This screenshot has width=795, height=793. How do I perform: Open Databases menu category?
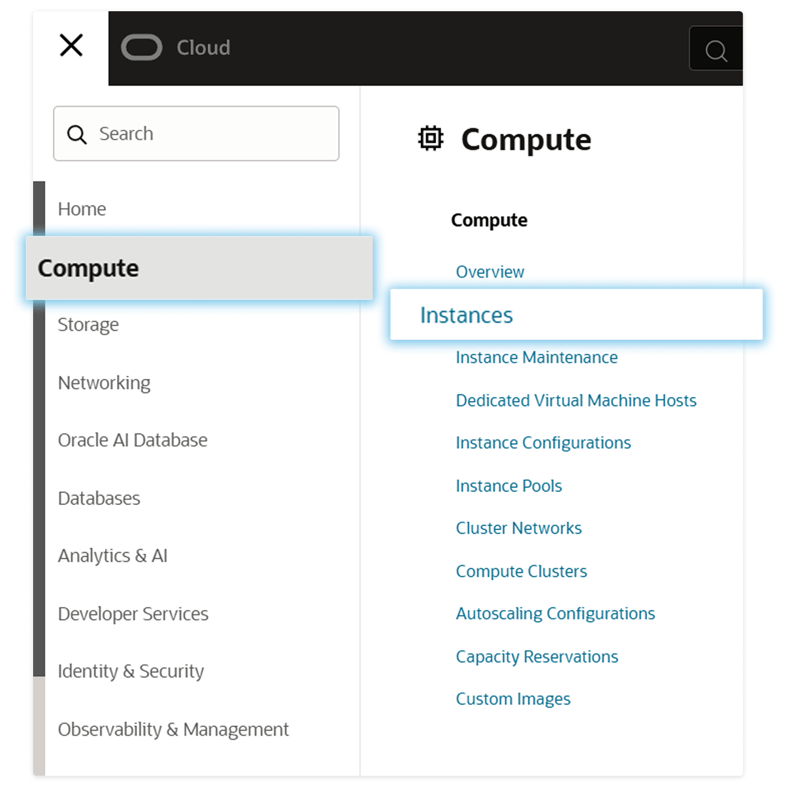tap(99, 498)
